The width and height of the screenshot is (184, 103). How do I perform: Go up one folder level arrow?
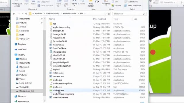click(26, 14)
